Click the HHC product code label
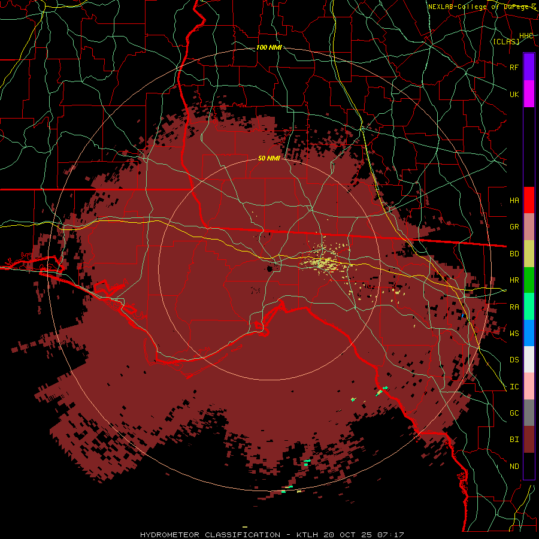The image size is (539, 539). pyautogui.click(x=526, y=35)
